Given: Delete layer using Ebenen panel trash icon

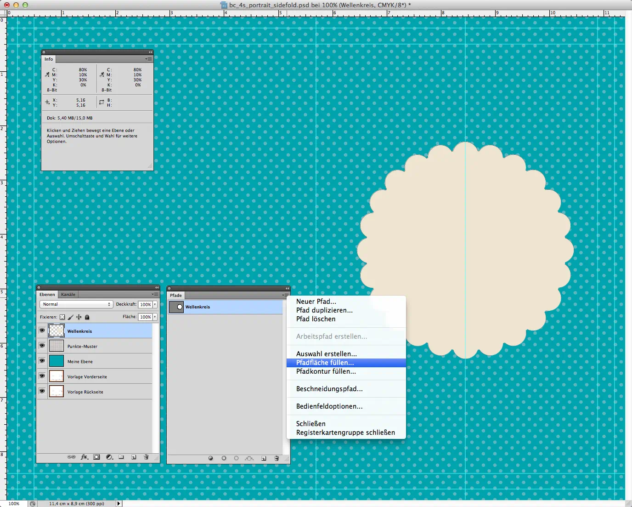Looking at the screenshot, I should point(146,457).
